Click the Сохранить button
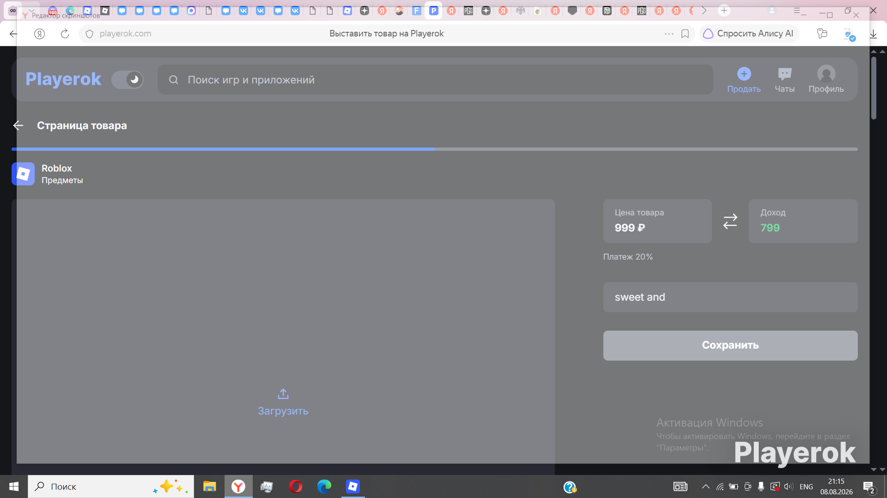Screen dimensions: 887x498 click(x=730, y=346)
